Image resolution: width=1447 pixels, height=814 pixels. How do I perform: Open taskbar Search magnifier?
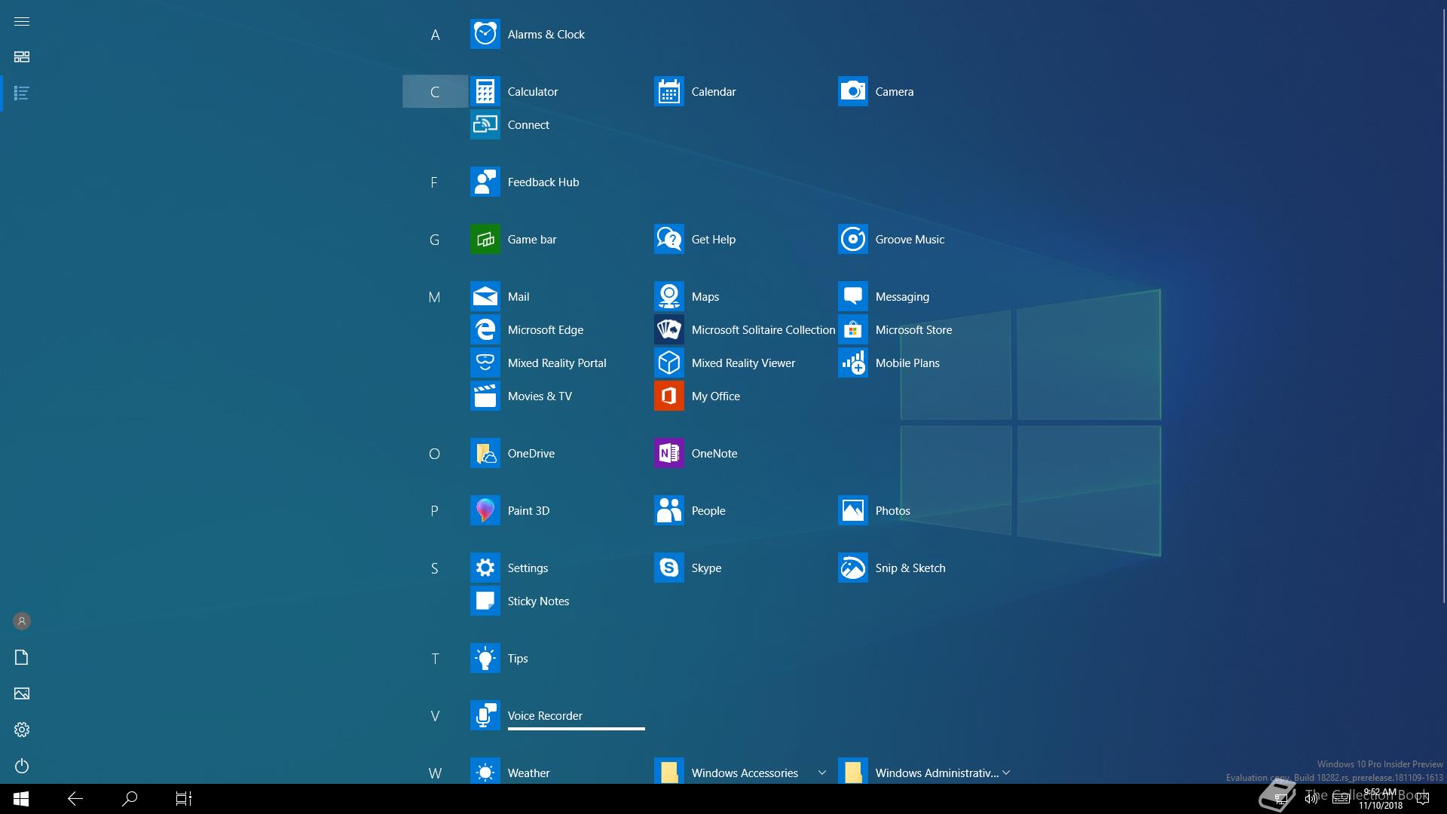[x=130, y=799]
